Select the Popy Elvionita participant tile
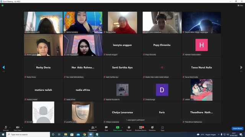 pyautogui.click(x=162, y=45)
